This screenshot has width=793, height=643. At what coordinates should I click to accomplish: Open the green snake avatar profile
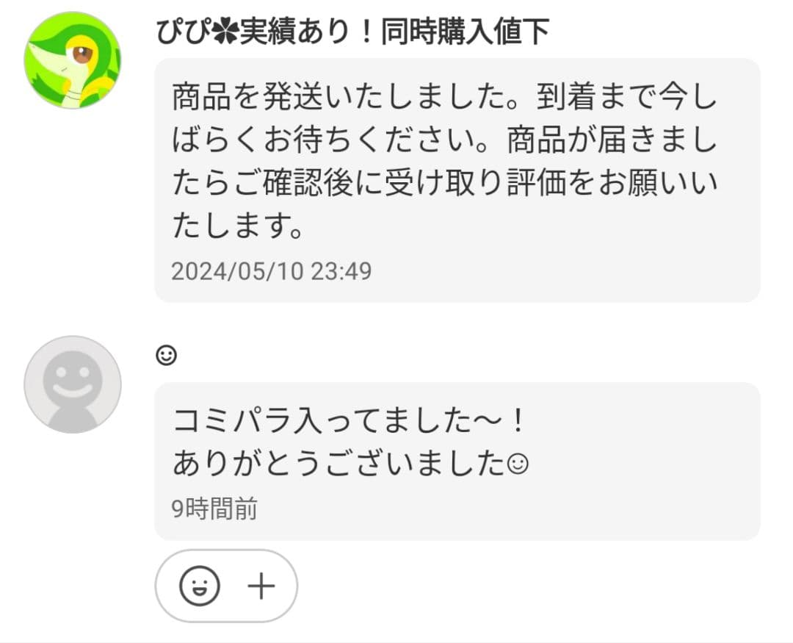point(72,60)
